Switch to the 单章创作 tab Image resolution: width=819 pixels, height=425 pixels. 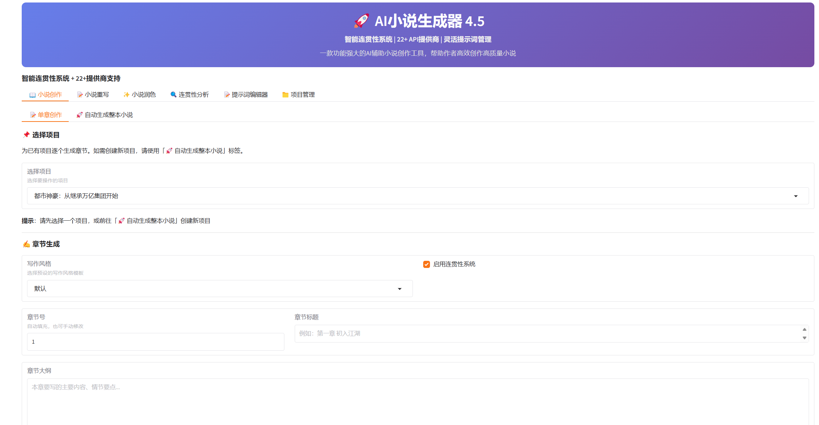tap(50, 114)
